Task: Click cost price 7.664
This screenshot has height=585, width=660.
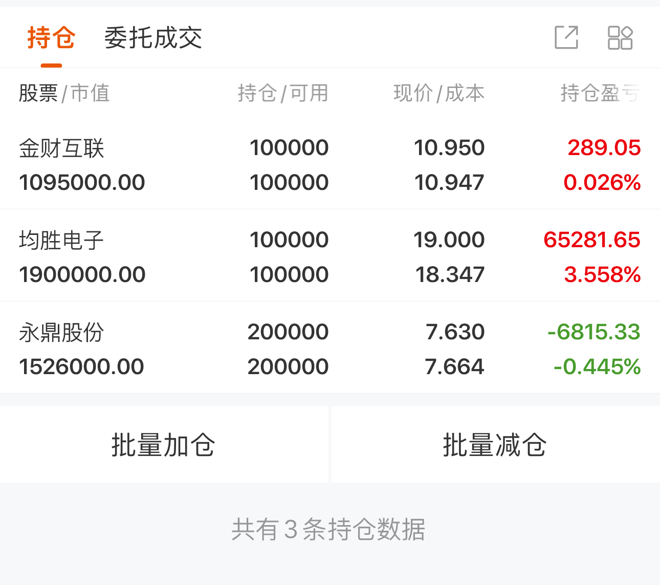Action: tap(455, 367)
